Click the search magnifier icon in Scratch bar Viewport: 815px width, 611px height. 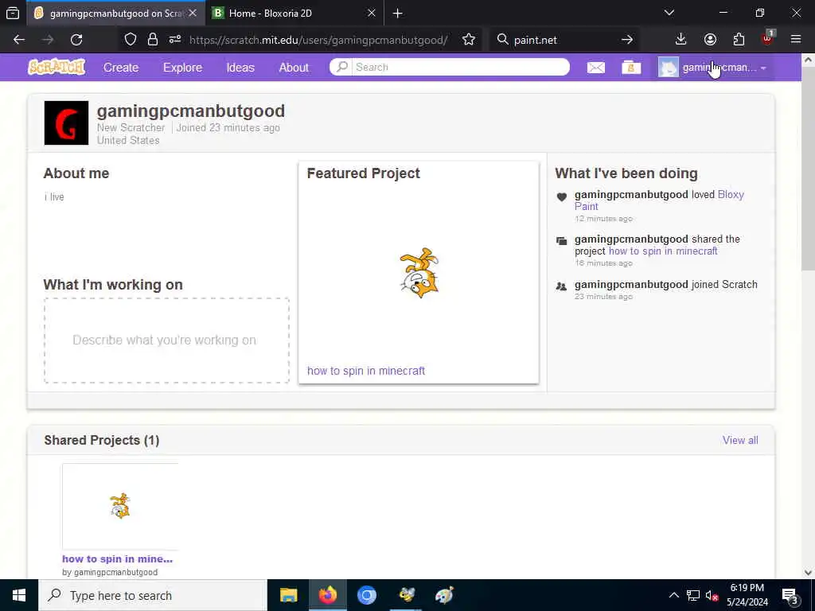click(341, 67)
